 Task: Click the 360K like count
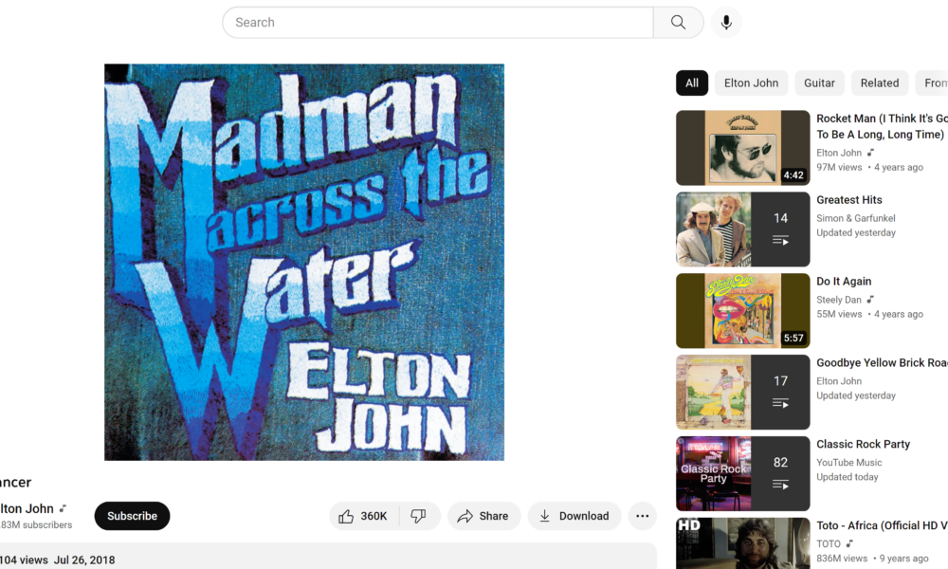pyautogui.click(x=374, y=516)
